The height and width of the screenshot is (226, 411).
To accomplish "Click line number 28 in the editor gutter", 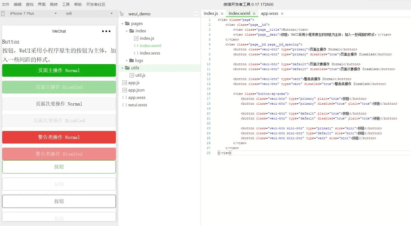I will 209,153.
